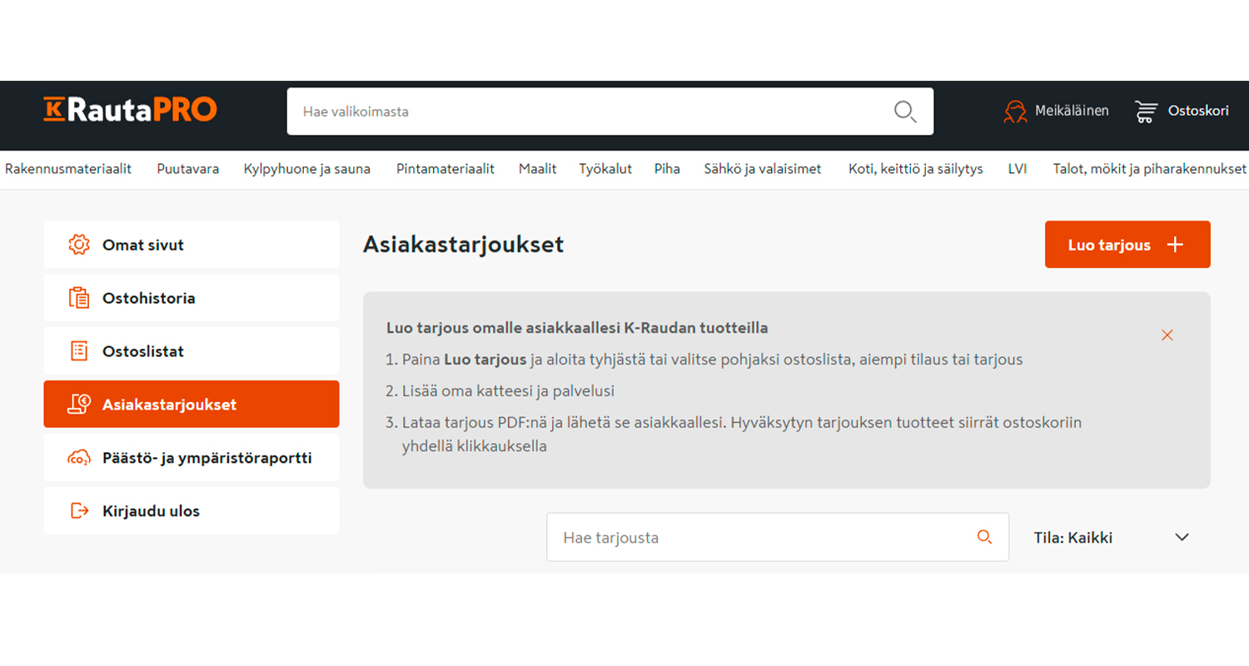Click the search icon in Hae tarjousta field
The width and height of the screenshot is (1249, 666).
coord(985,537)
